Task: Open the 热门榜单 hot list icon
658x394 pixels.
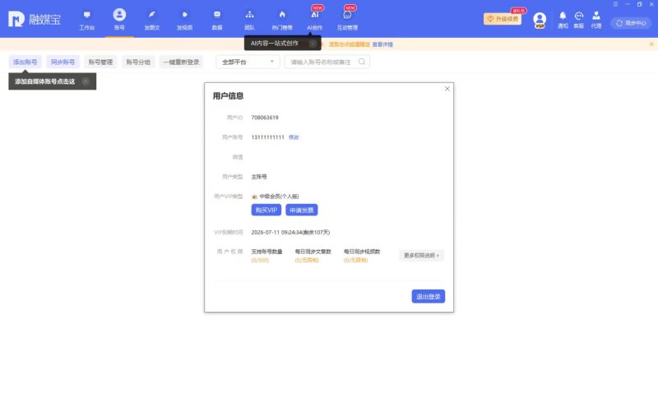Action: click(282, 20)
